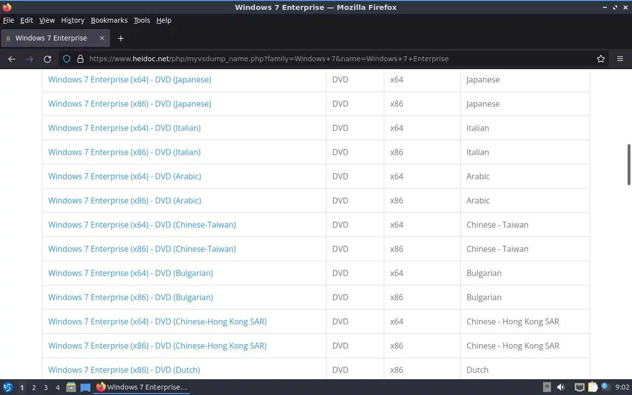View site security padlock details
632x395 pixels.
click(80, 59)
